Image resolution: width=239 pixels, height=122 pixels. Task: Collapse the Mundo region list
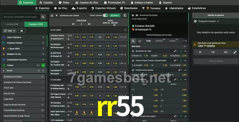click(43, 71)
